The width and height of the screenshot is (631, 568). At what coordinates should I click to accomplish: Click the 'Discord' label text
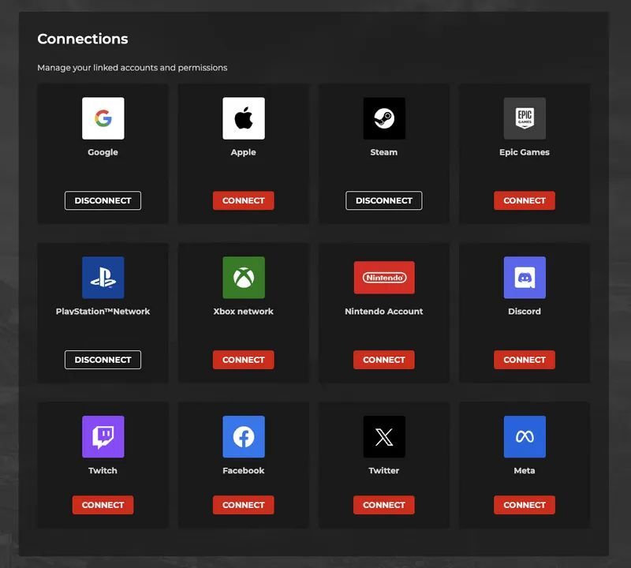[525, 311]
